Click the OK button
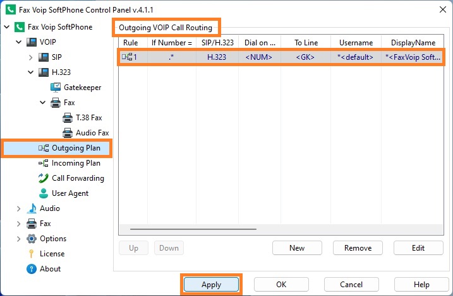The width and height of the screenshot is (453, 296). 281,285
